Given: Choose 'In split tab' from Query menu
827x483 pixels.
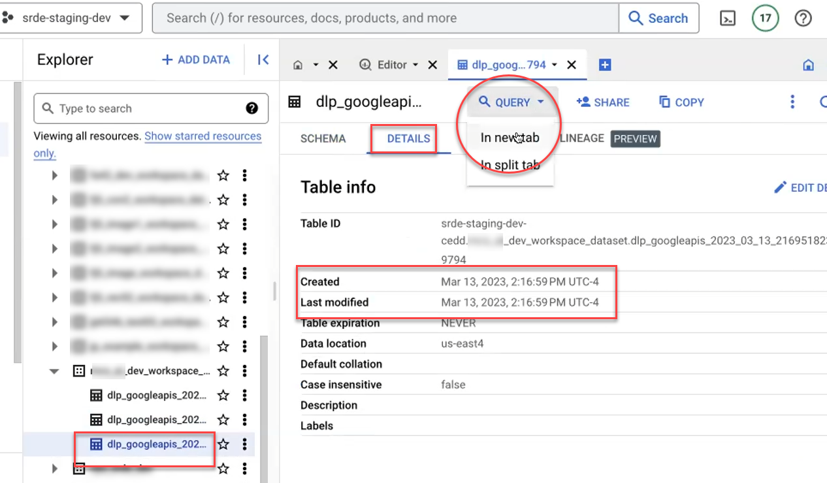Looking at the screenshot, I should pyautogui.click(x=510, y=165).
